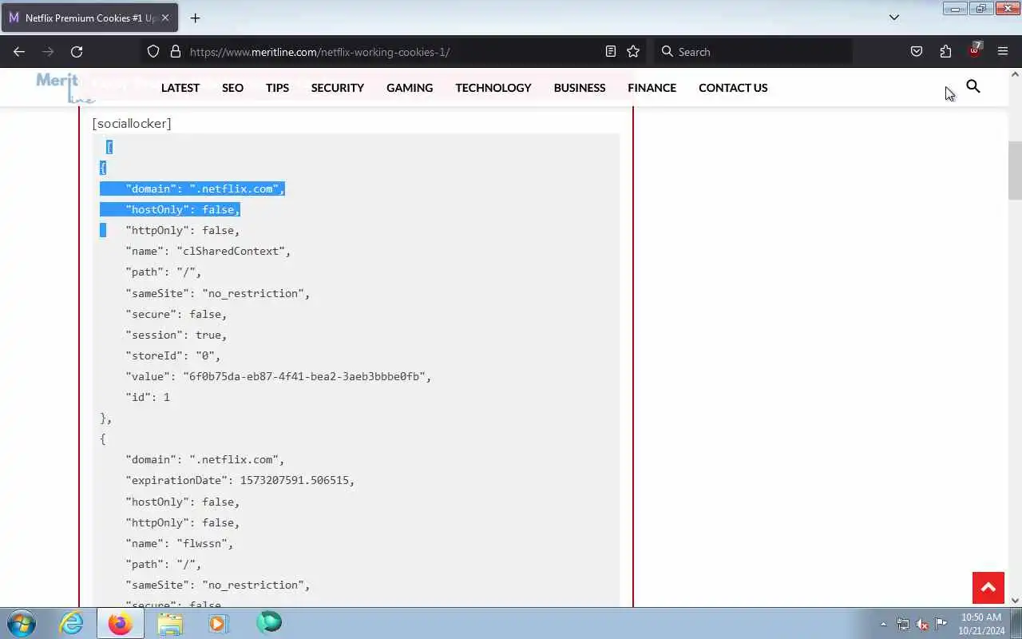Click the cookie value 6f0b75da line
The width and height of the screenshot is (1022, 639).
(279, 376)
